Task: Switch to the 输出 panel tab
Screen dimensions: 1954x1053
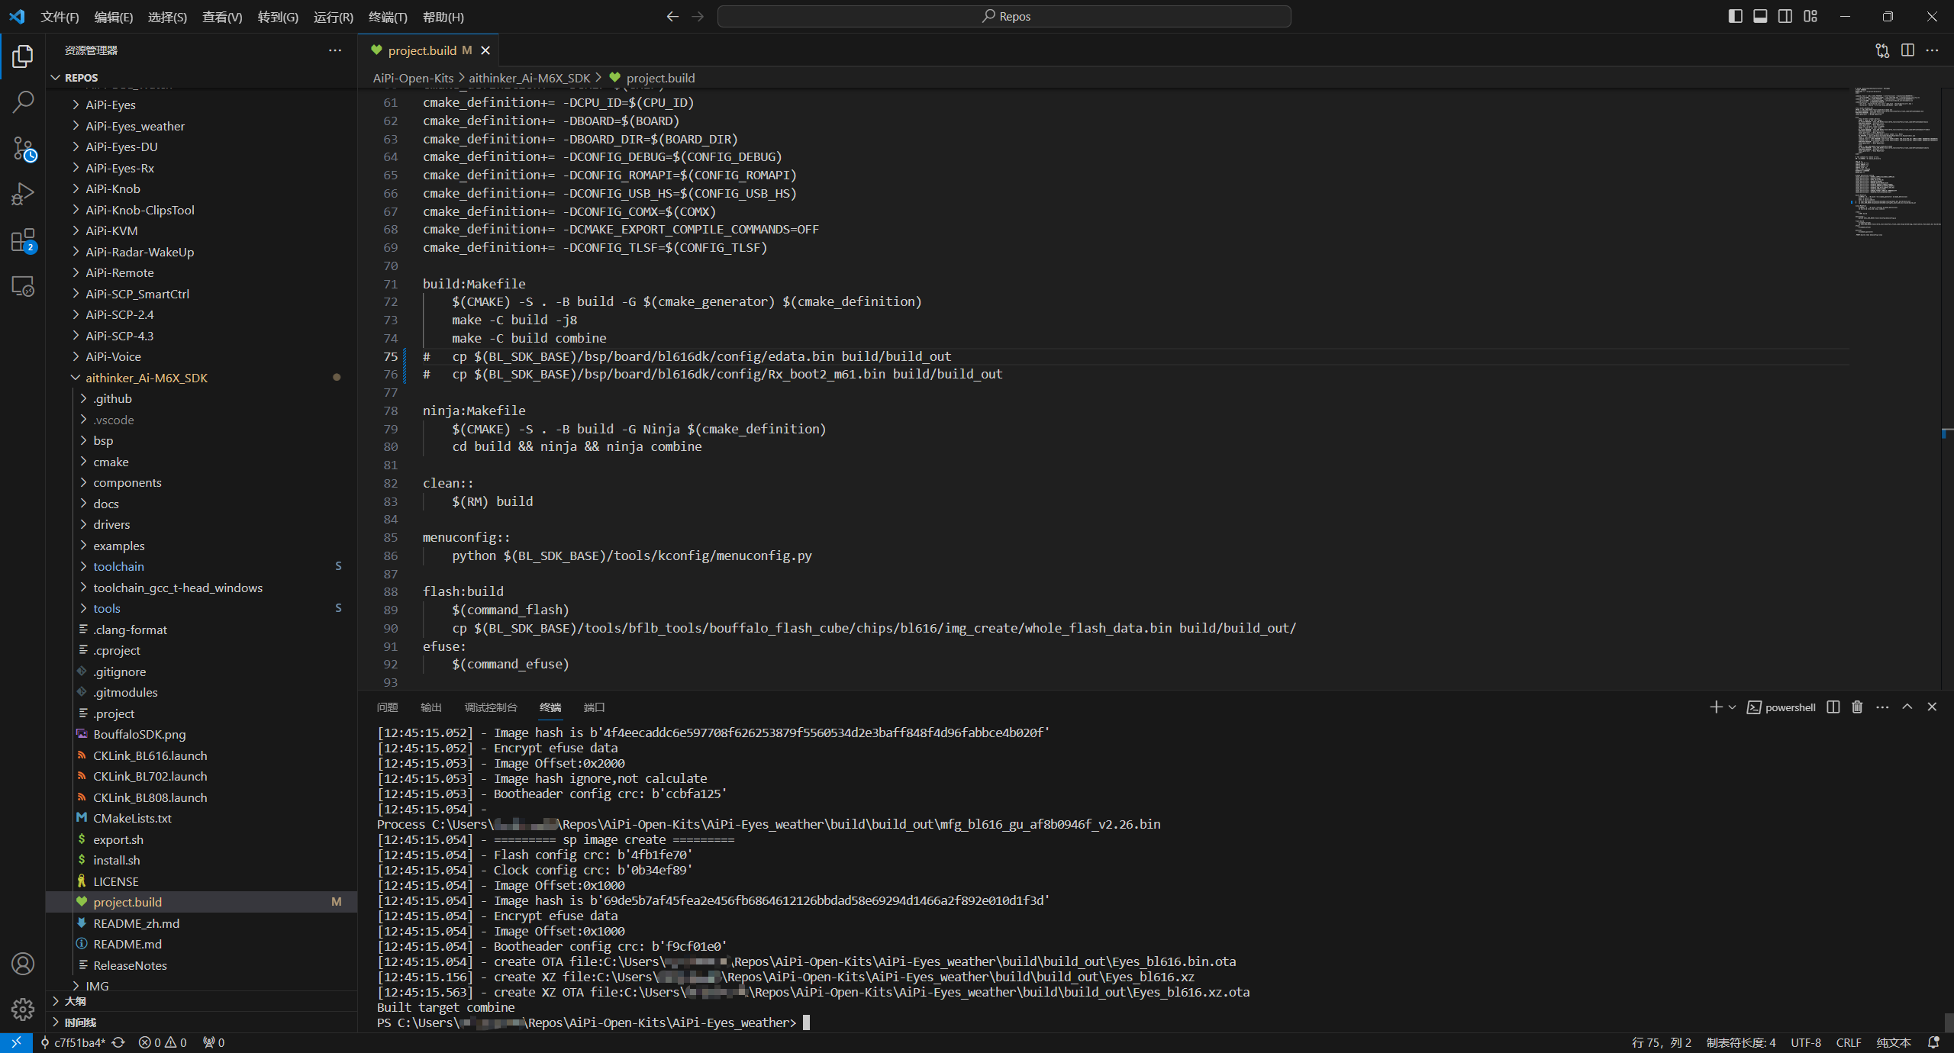Action: click(x=431, y=707)
